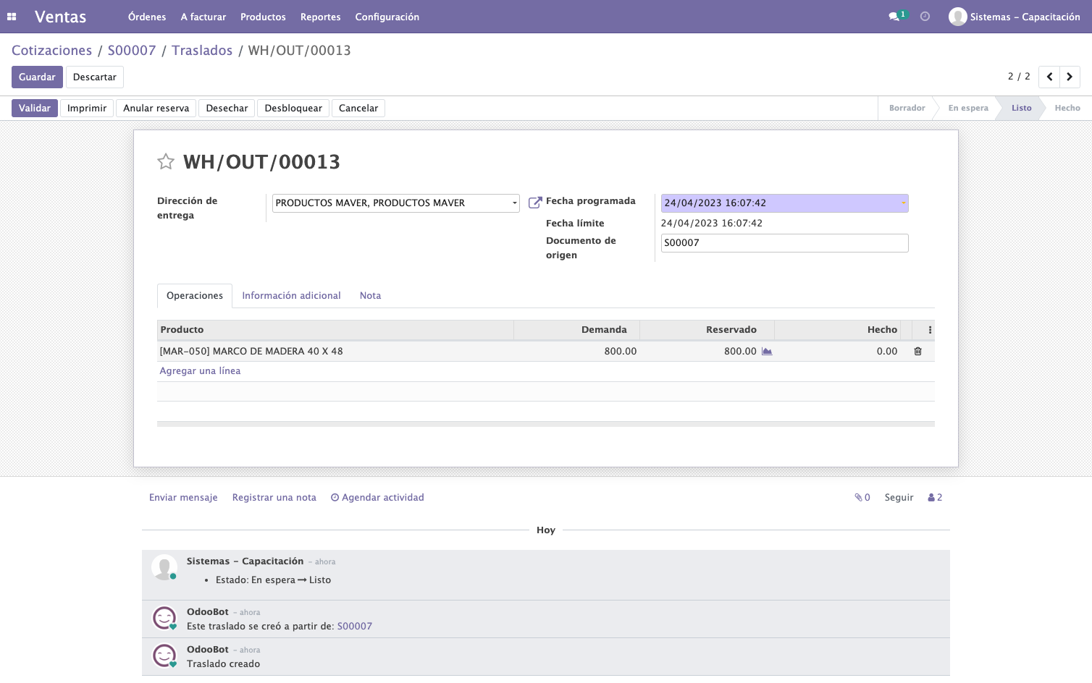Open the apps grid menu icon

(12, 17)
